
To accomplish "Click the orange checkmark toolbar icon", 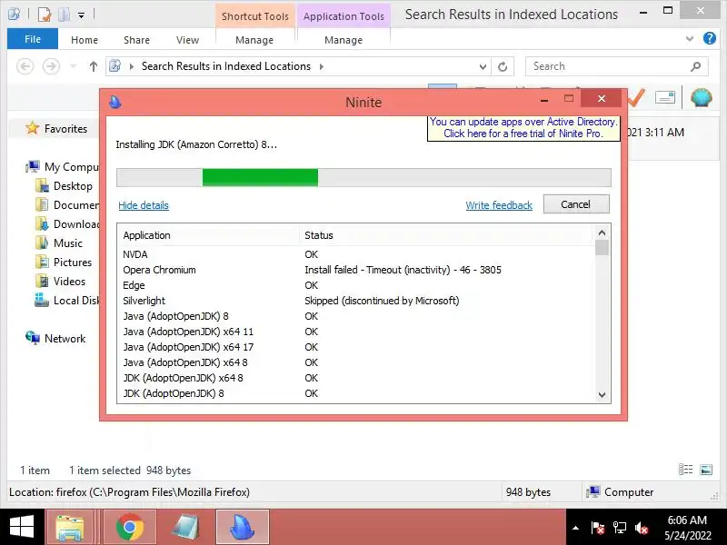I will [x=637, y=98].
